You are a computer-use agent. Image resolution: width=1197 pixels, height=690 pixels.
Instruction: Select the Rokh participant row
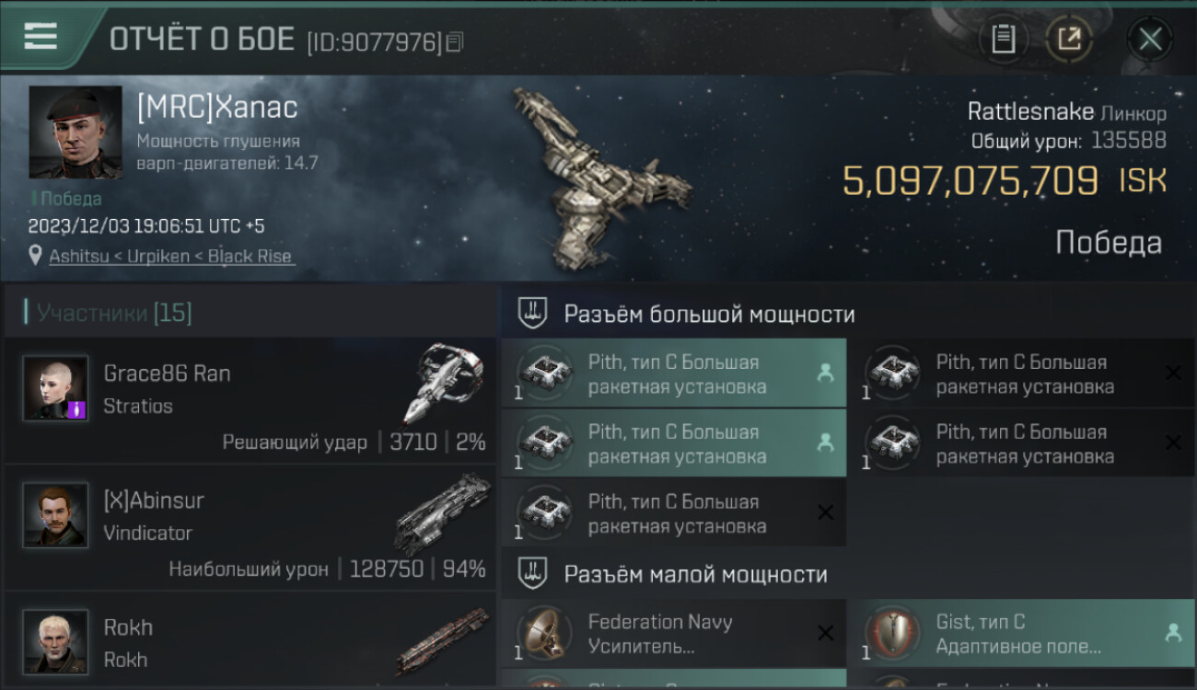pos(250,641)
